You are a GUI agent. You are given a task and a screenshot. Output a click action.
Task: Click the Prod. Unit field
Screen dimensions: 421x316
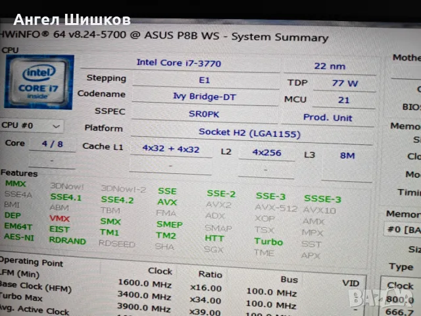[328, 118]
